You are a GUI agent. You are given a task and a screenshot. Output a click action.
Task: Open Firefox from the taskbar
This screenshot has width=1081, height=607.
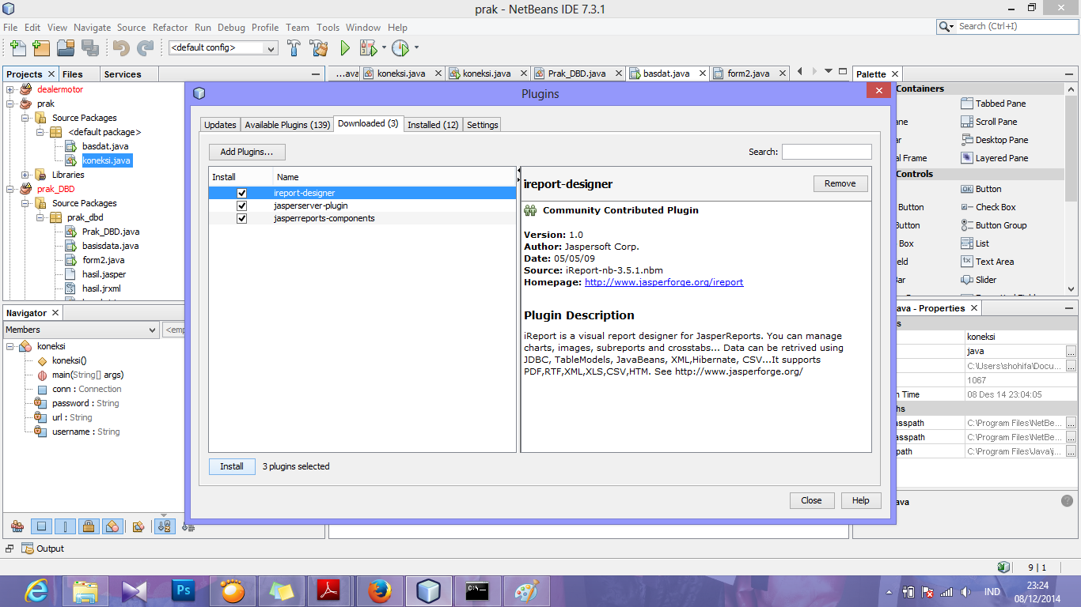[379, 590]
